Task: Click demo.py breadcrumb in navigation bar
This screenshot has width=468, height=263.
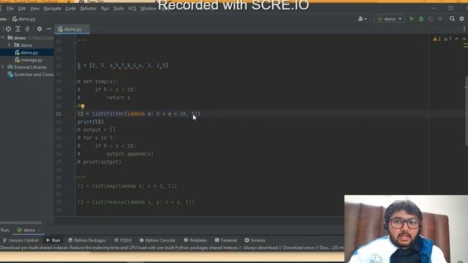Action: [x=24, y=19]
